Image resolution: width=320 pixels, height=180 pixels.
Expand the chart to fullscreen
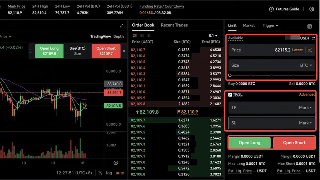click(x=122, y=26)
